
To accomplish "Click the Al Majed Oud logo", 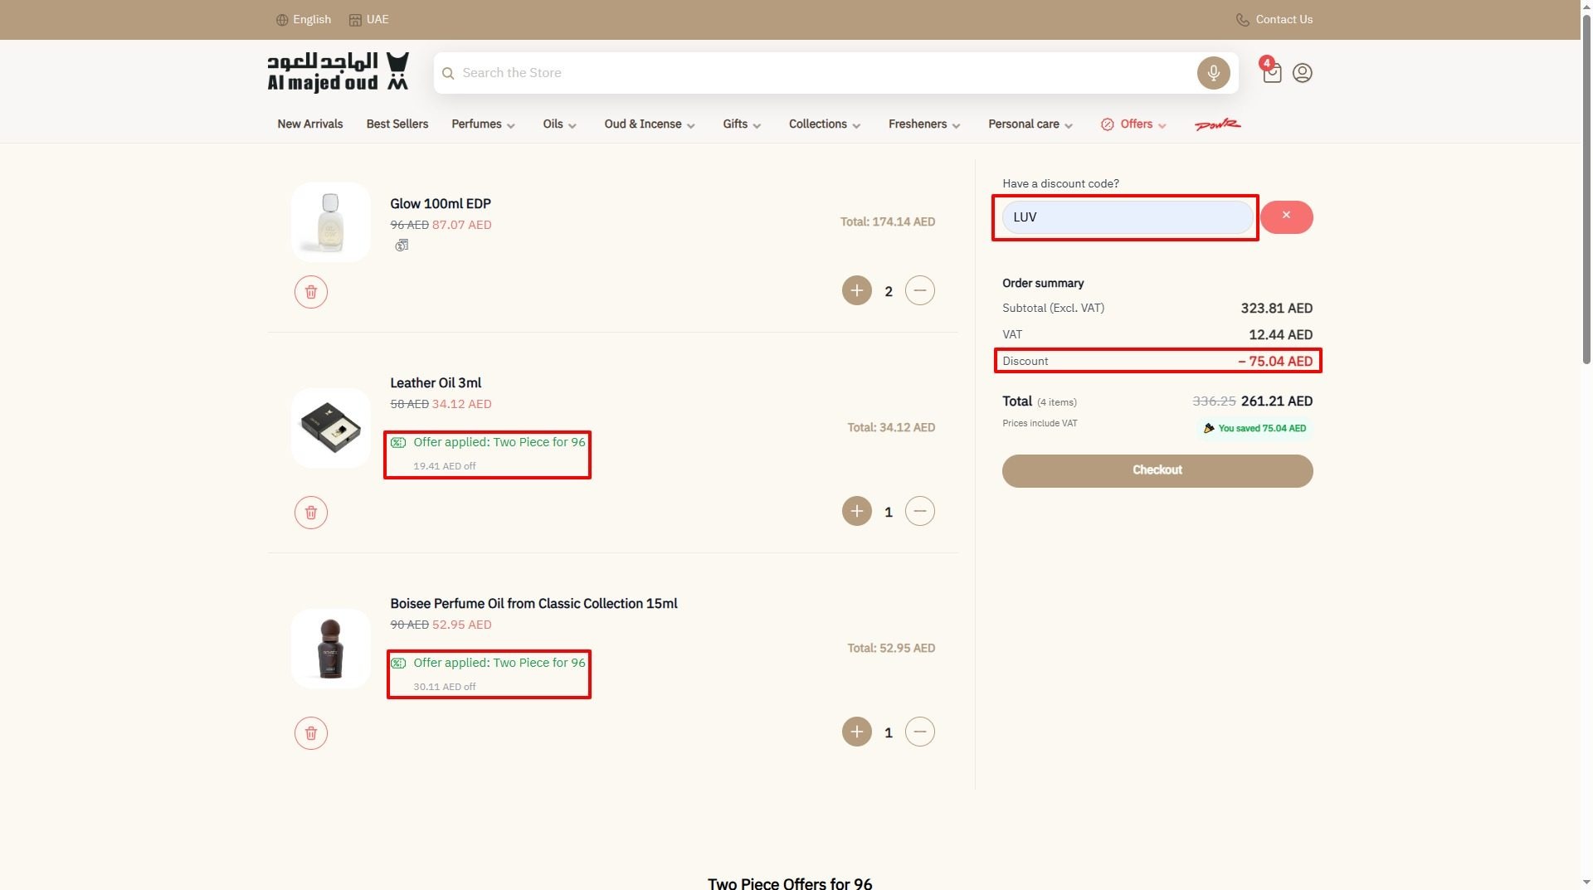I will coord(338,72).
